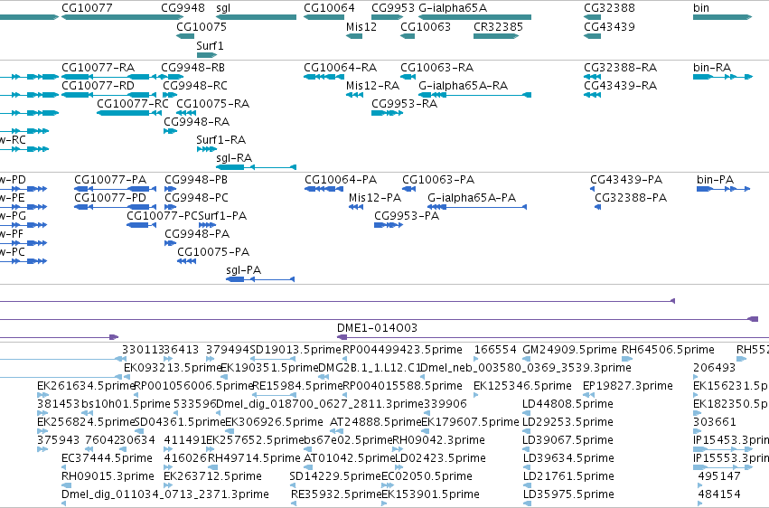Select the 484154 EST label
This screenshot has height=508, width=769.
pos(719,494)
